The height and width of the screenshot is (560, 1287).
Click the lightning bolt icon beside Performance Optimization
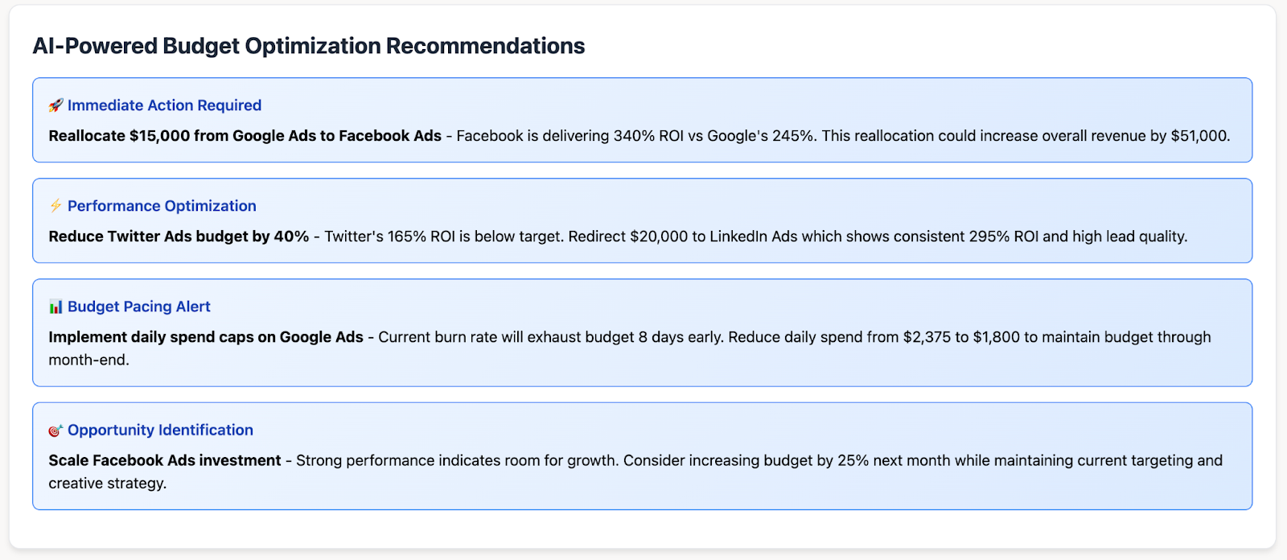(x=56, y=206)
